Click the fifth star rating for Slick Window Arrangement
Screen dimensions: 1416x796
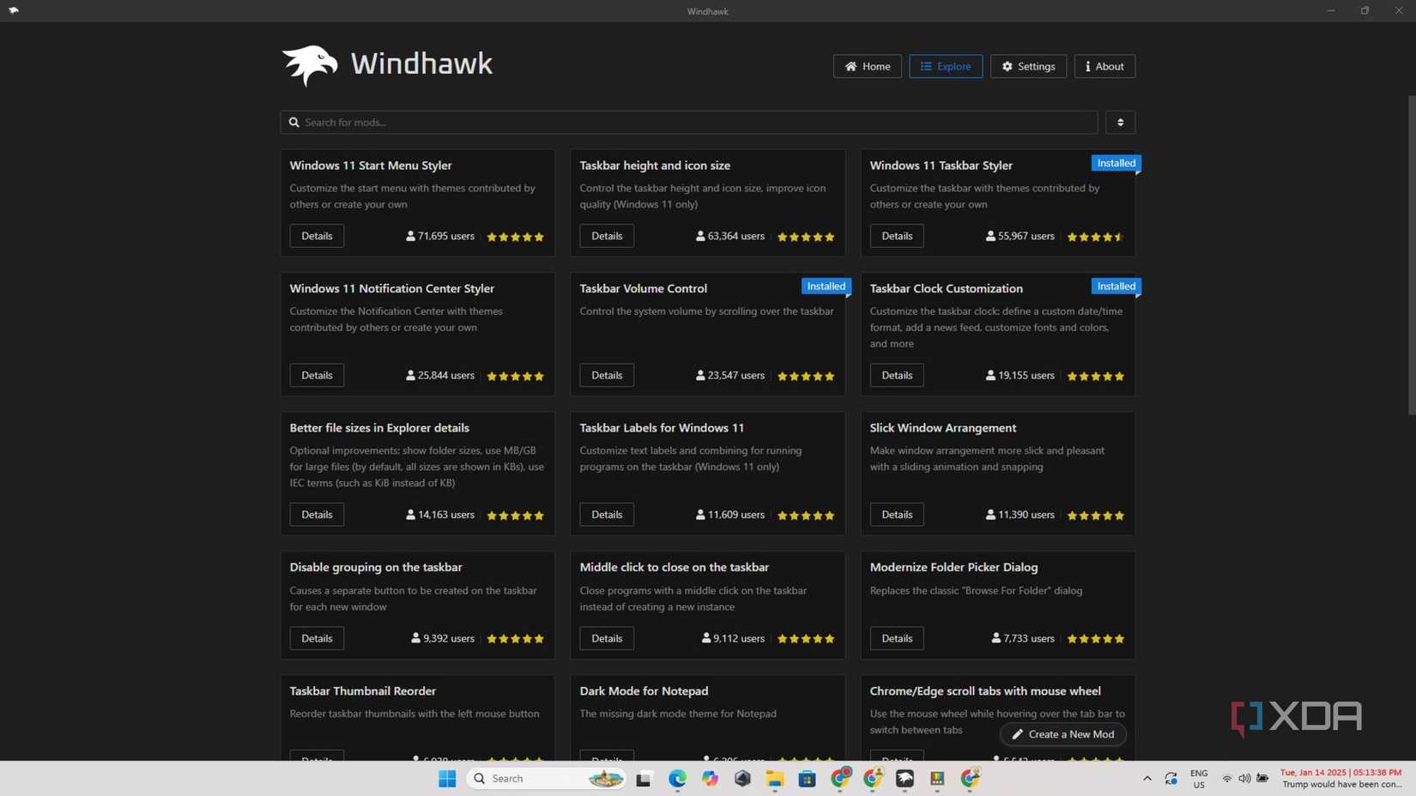coord(1120,516)
